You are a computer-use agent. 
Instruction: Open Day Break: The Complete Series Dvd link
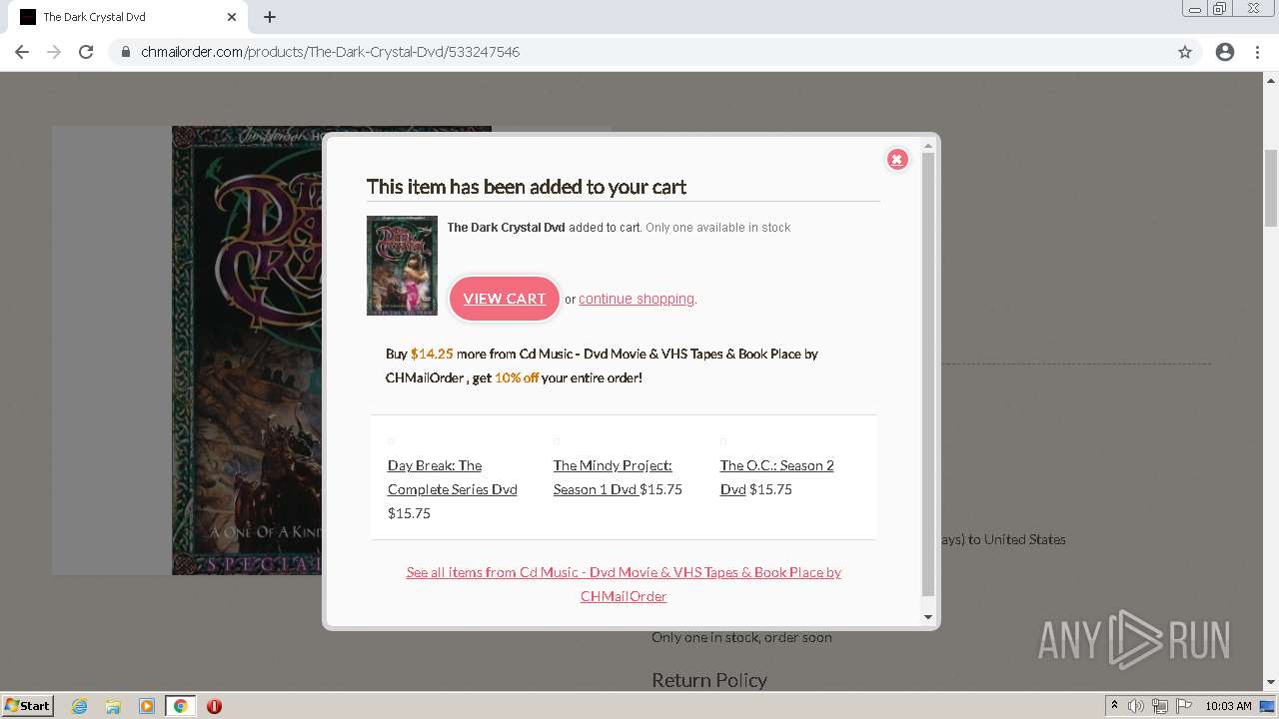tap(453, 477)
